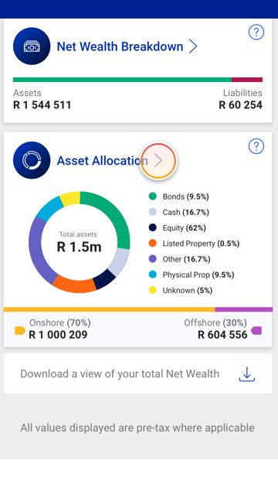Select the orange Listed Property legend dot
This screenshot has height=495, width=278.
[x=153, y=243]
